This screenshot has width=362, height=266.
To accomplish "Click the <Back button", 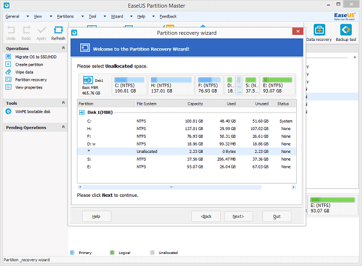I will coord(206,216).
